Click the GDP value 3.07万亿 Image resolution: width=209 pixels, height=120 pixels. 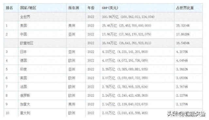(109, 78)
